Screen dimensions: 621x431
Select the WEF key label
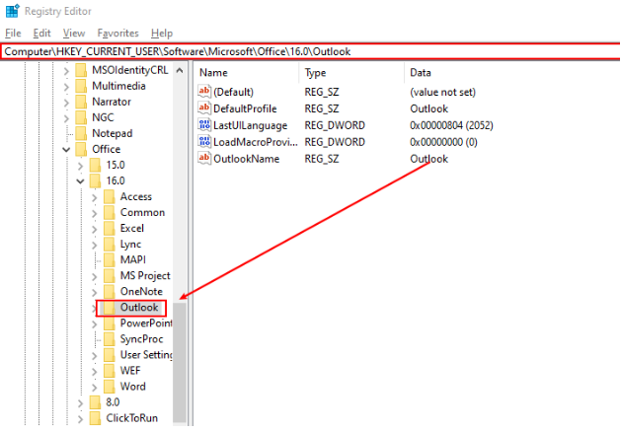point(130,371)
